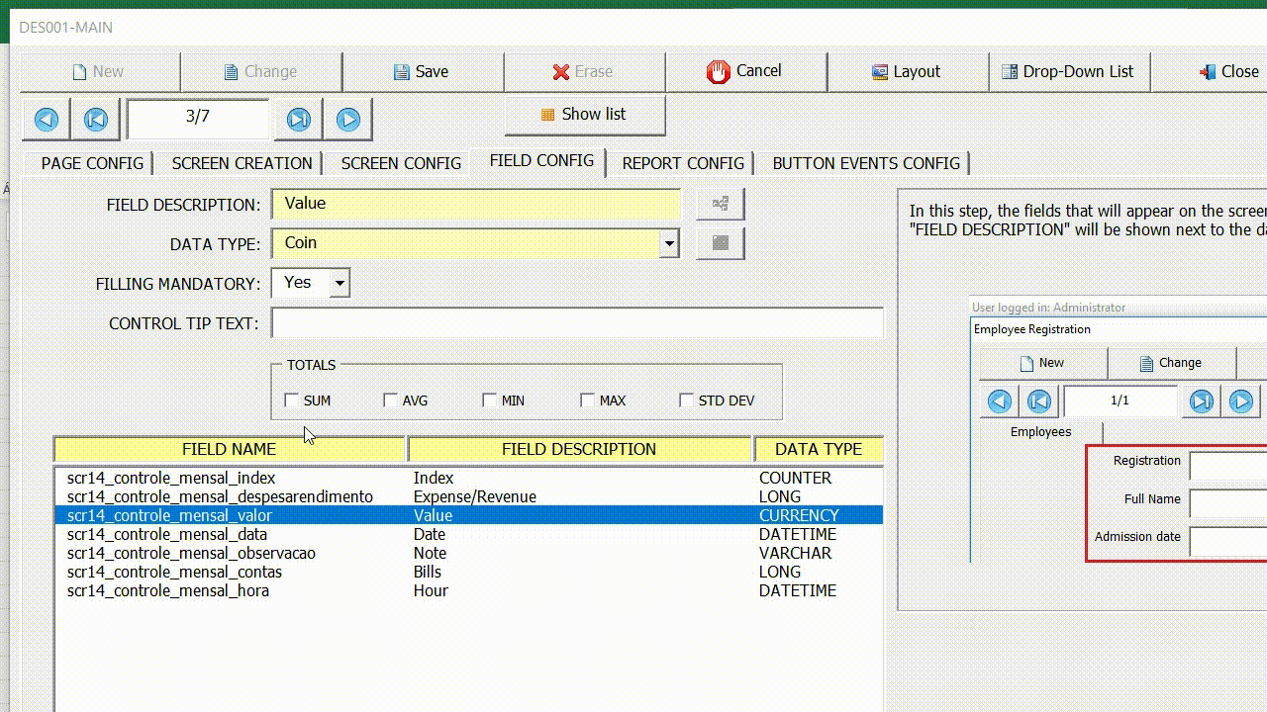
Task: Open the Drop-Down List tool icon
Action: click(1009, 71)
